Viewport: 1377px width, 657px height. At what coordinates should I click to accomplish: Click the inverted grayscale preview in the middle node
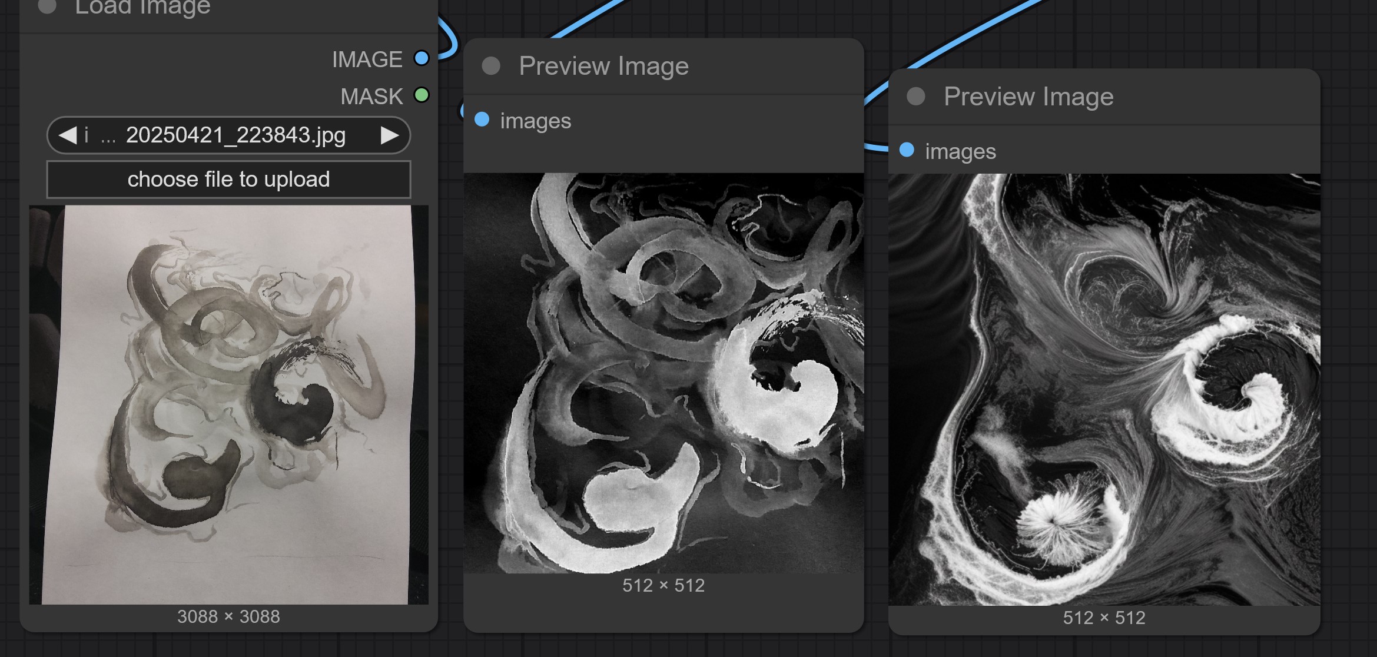663,373
